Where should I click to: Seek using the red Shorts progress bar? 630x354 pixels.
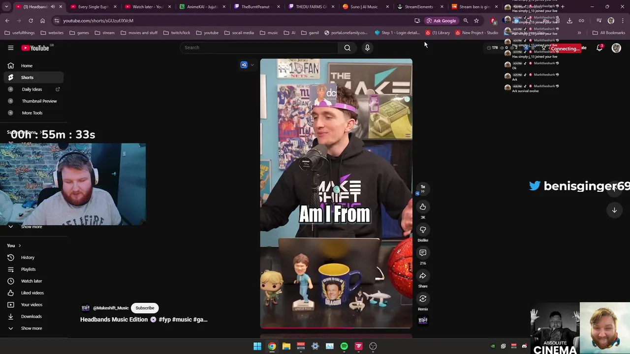pyautogui.click(x=336, y=327)
